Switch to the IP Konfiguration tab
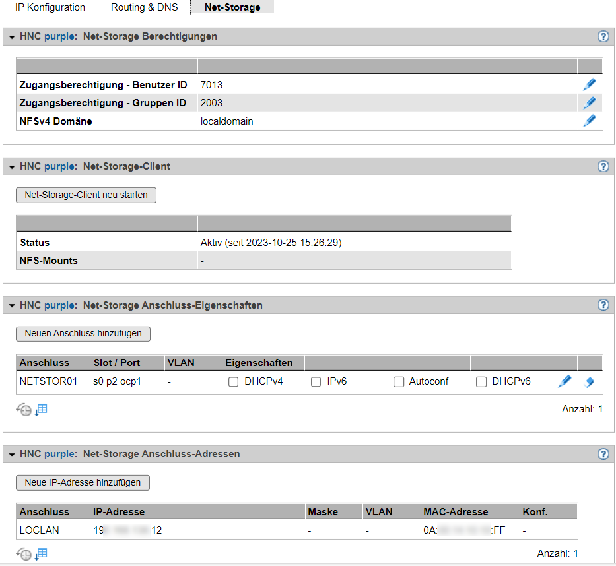This screenshot has width=616, height=566. coord(50,7)
